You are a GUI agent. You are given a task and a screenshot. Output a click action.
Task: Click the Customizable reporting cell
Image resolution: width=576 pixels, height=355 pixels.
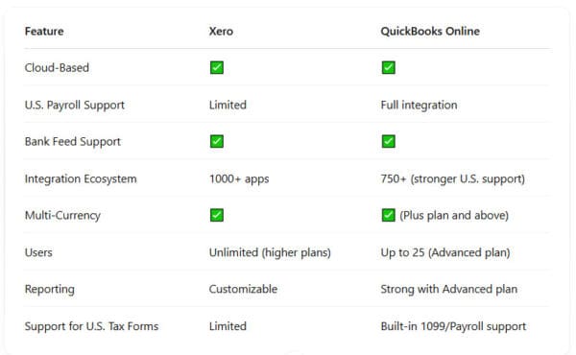243,289
